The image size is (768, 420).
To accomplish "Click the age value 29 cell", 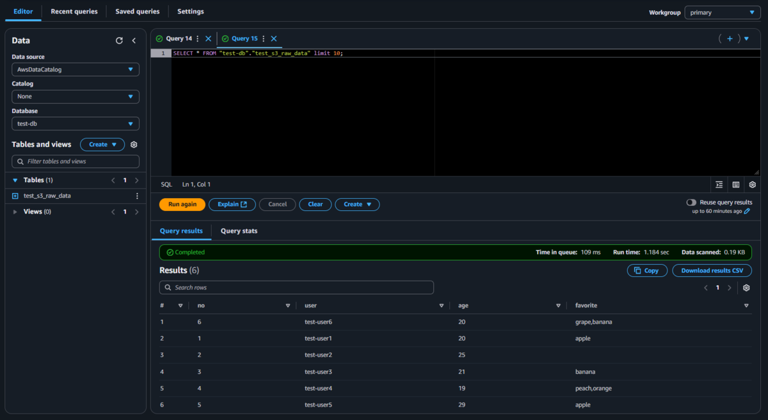I will coord(462,405).
